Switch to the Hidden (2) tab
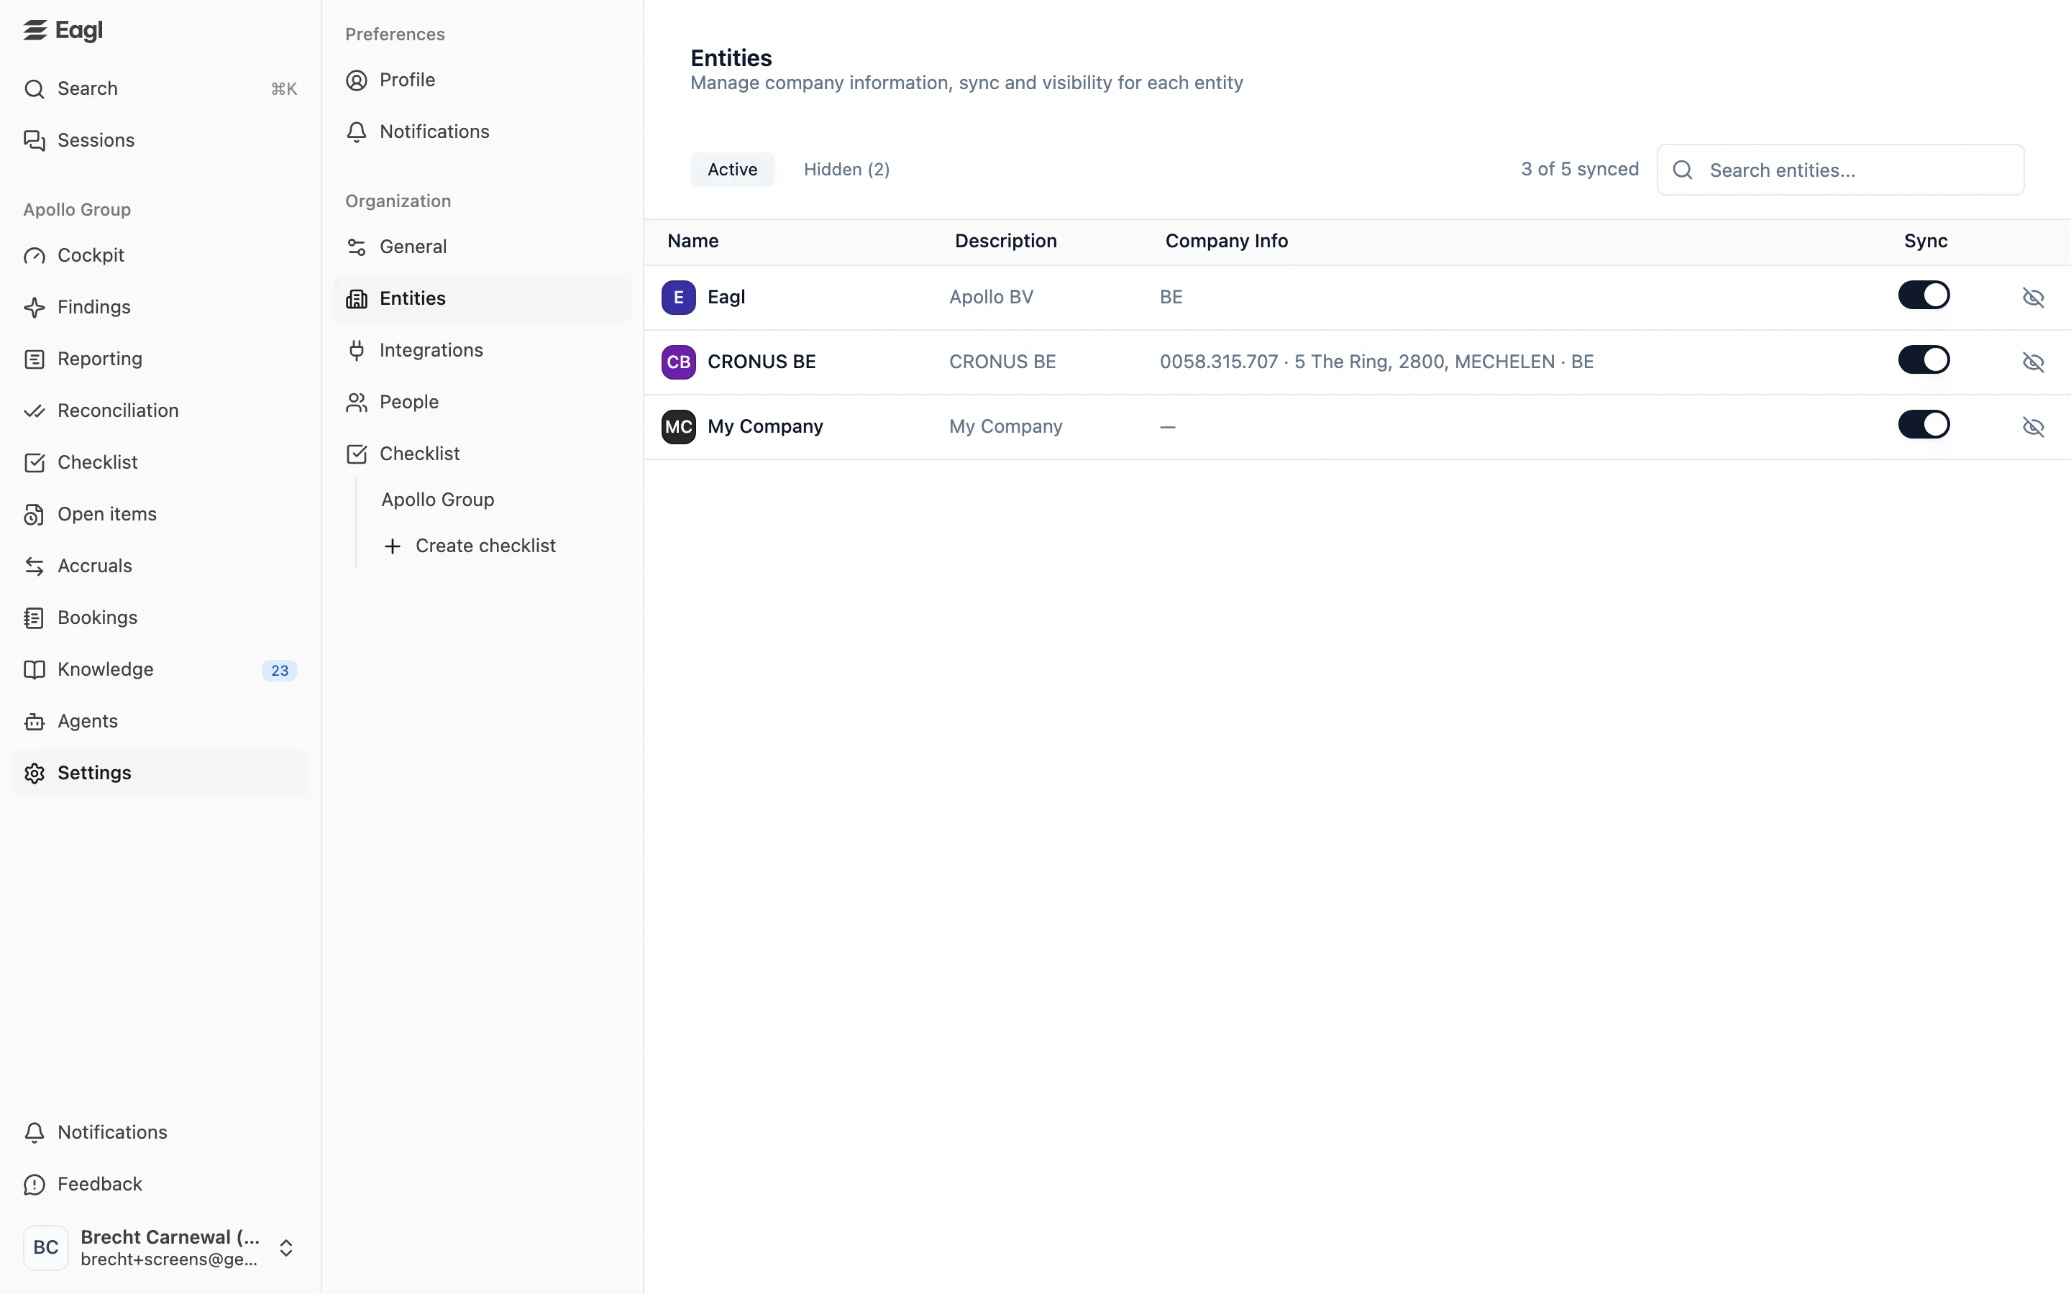 click(846, 170)
